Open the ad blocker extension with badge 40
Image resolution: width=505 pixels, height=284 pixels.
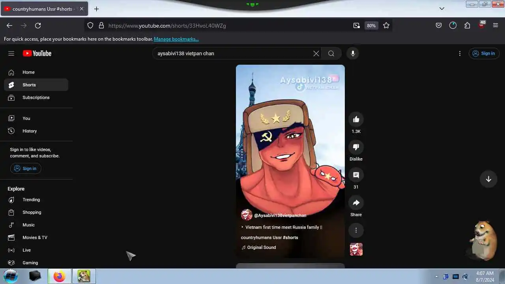click(481, 25)
